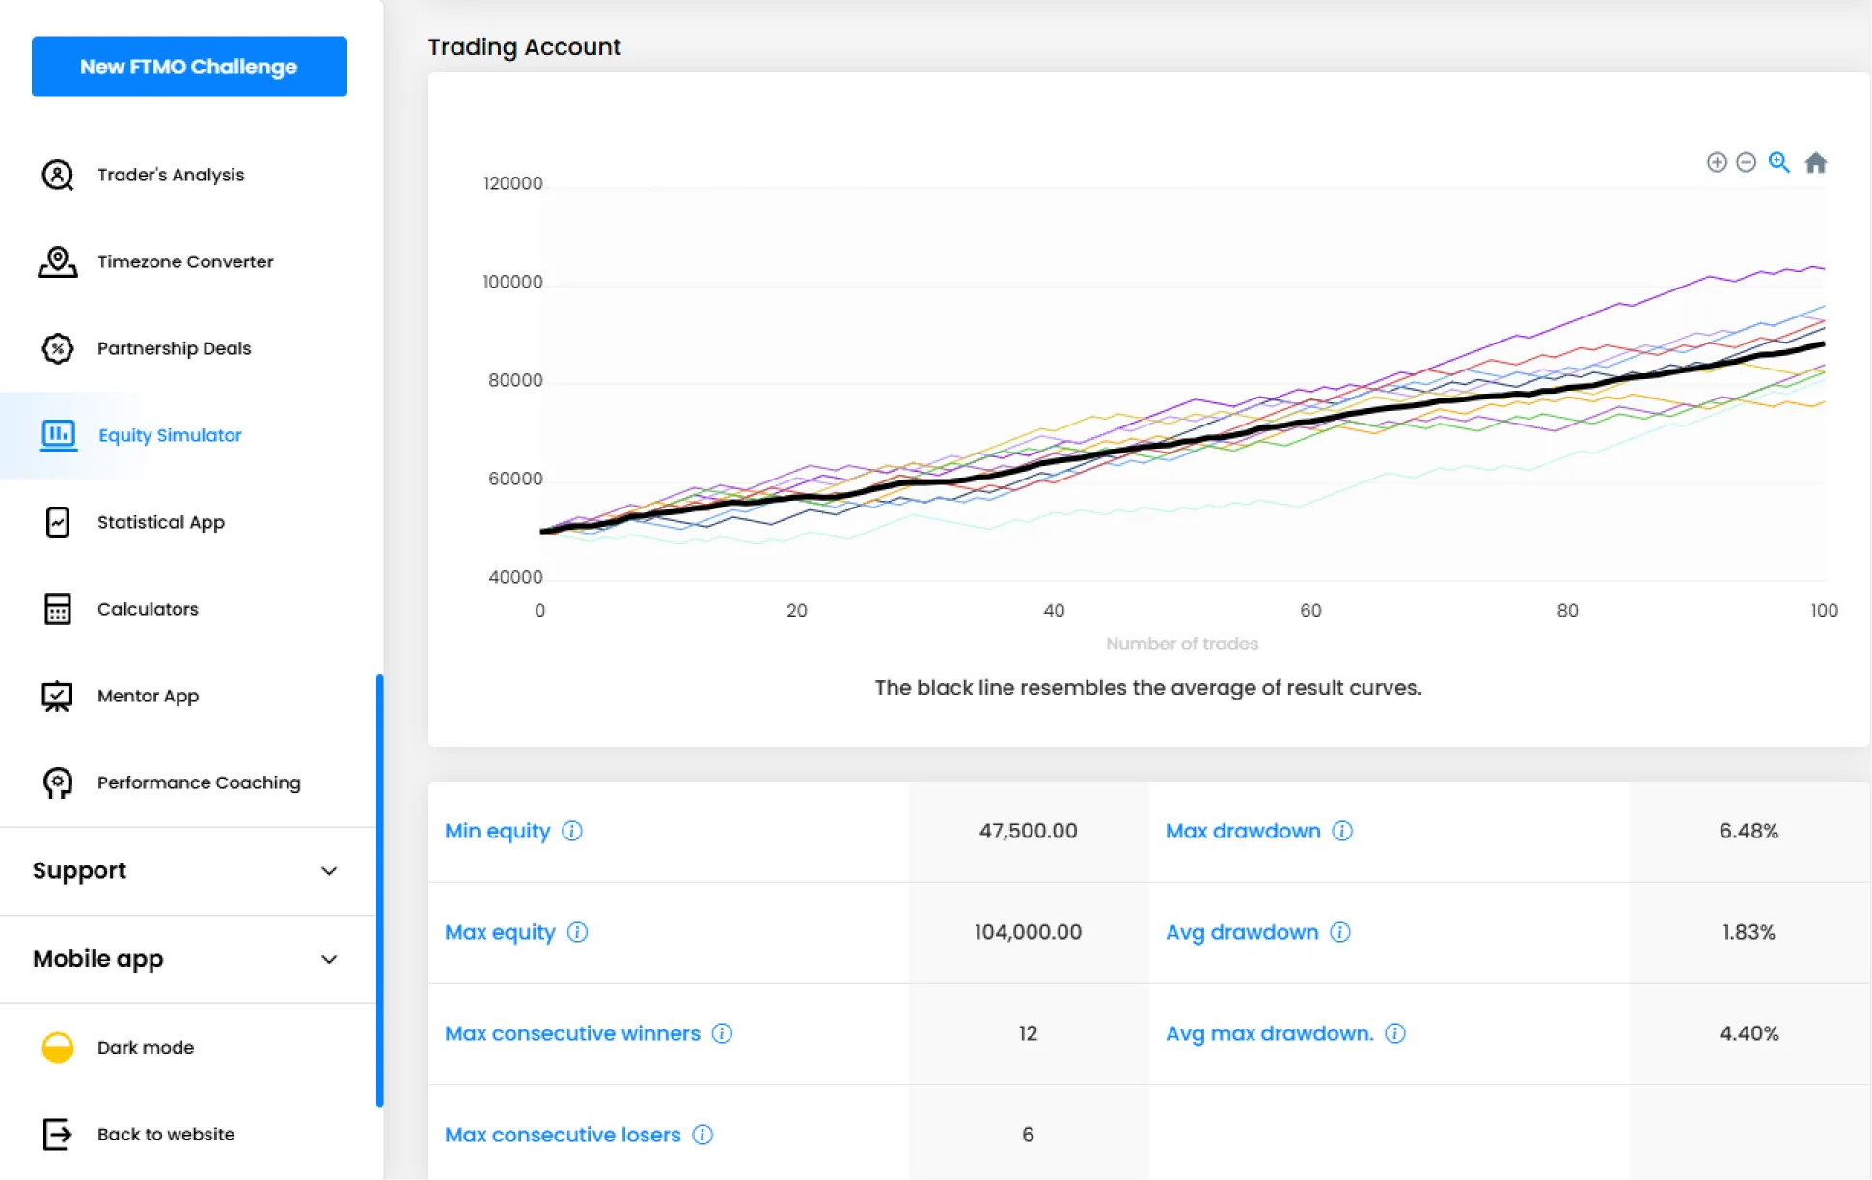
Task: Select the magnifier selection zoom tool
Action: pos(1778,162)
